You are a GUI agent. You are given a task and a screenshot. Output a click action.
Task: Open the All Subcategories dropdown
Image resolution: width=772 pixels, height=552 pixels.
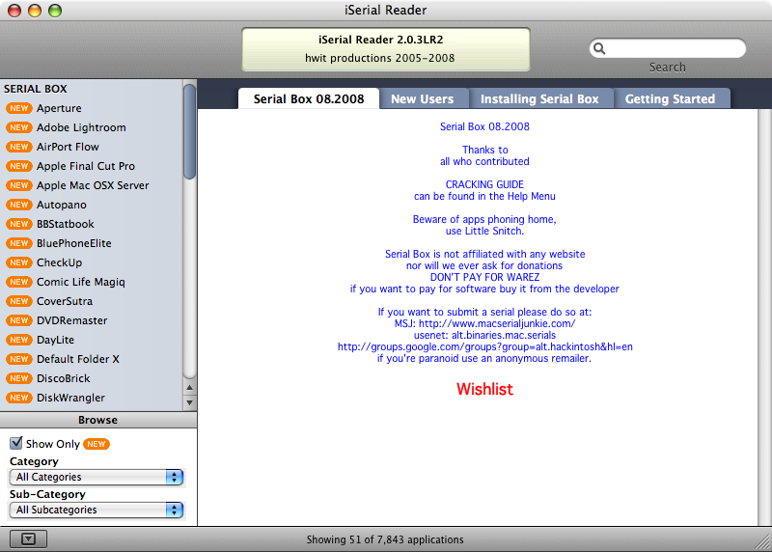click(96, 510)
